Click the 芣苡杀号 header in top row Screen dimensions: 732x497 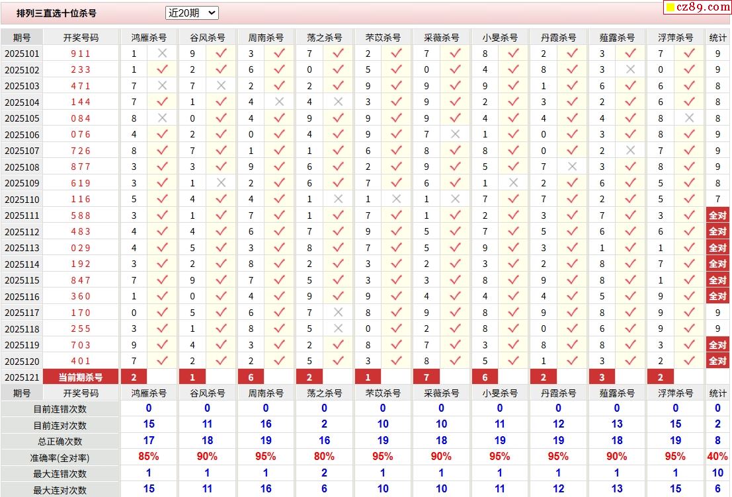[x=383, y=38]
